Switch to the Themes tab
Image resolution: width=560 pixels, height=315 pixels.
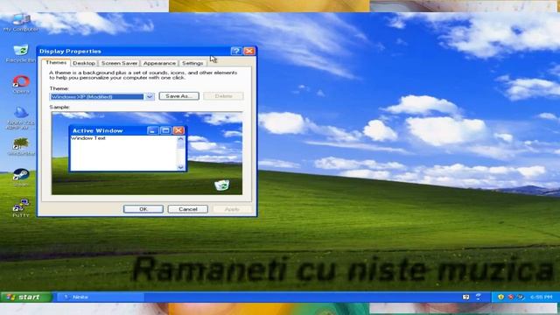pyautogui.click(x=56, y=62)
